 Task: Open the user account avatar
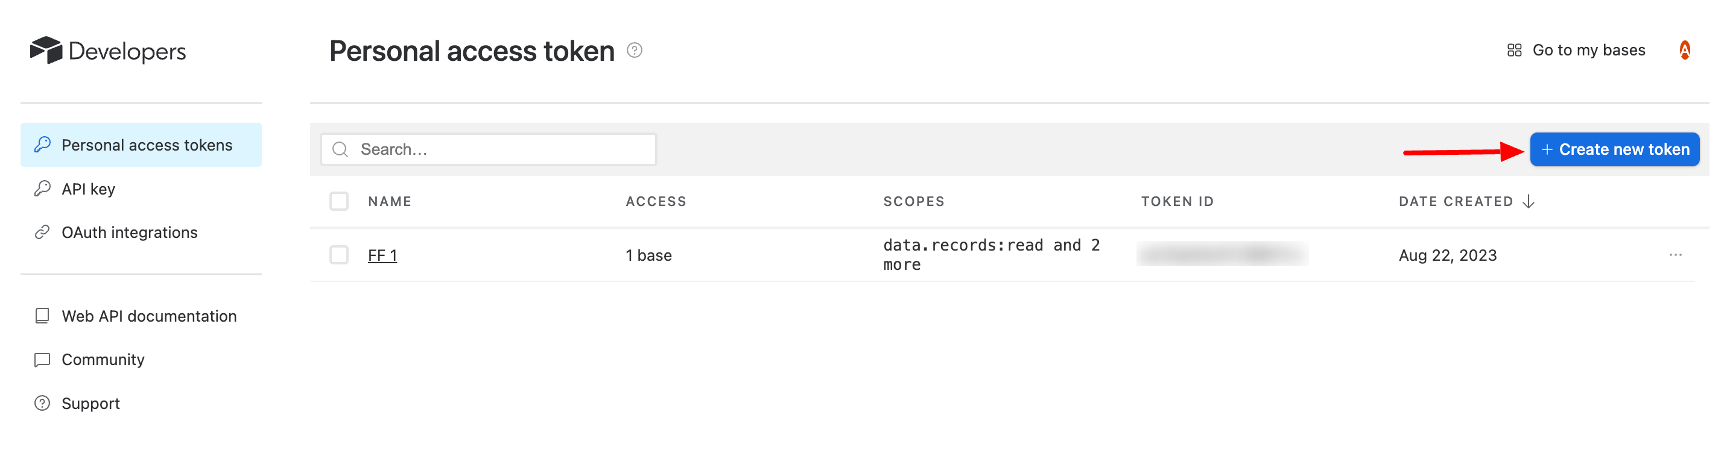[x=1685, y=50]
